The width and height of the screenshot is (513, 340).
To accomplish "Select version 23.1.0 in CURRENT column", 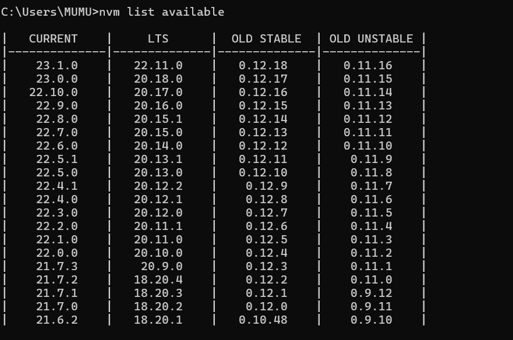I will tap(56, 65).
